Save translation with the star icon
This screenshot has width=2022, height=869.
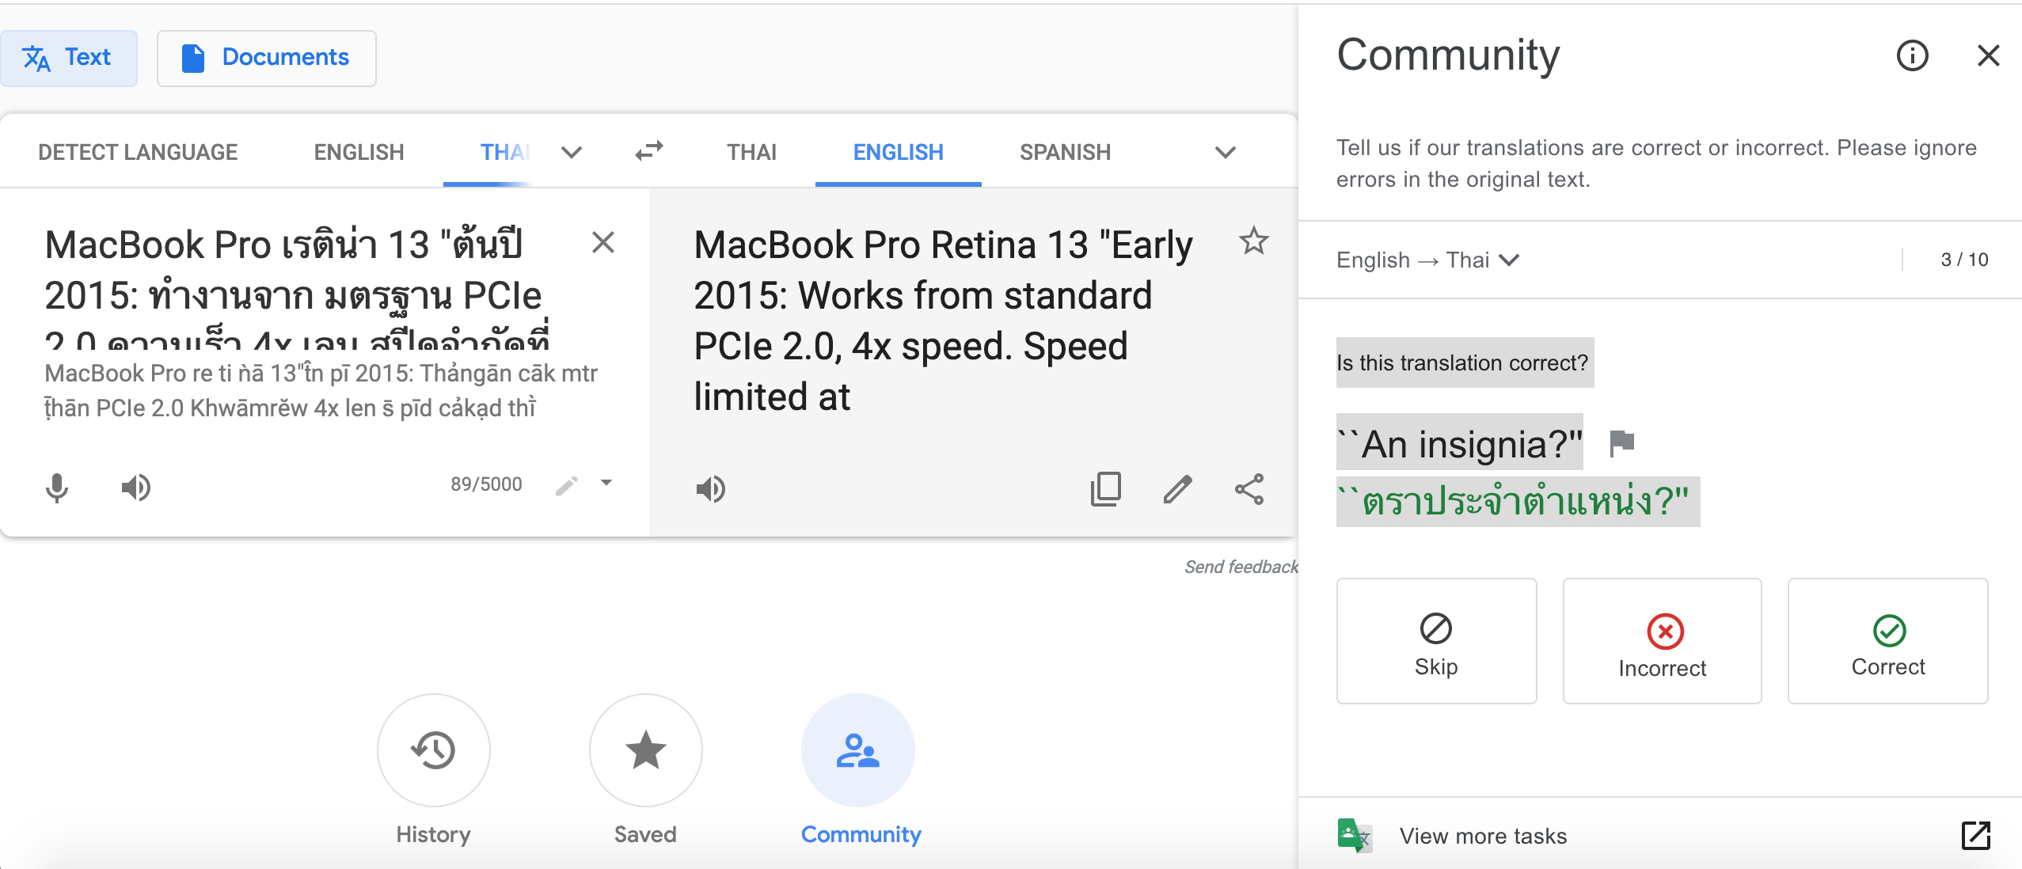point(1254,241)
